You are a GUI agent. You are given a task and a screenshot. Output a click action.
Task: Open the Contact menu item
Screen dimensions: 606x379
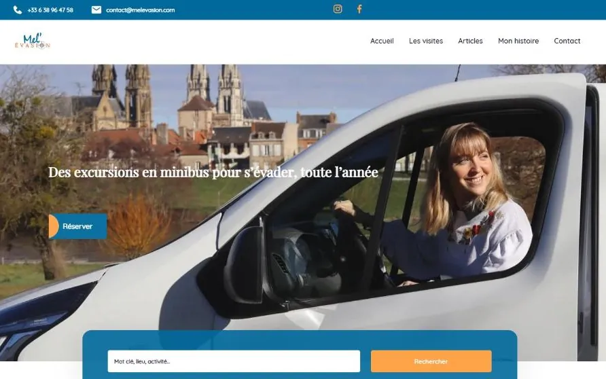click(x=567, y=41)
